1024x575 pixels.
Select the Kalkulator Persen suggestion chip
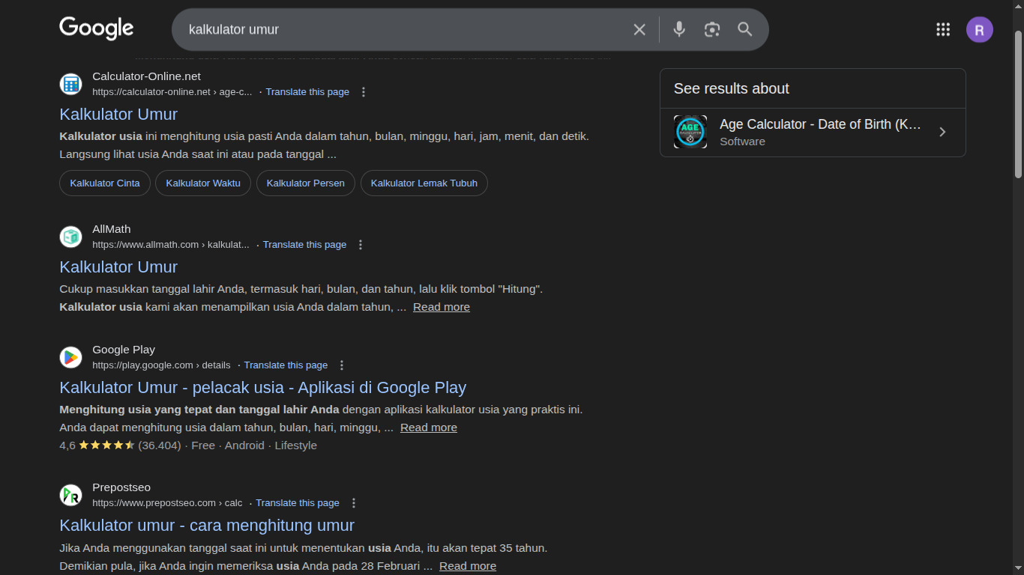click(x=305, y=183)
